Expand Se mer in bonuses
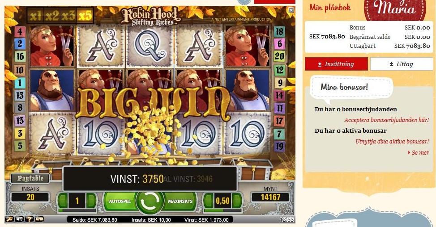 click(x=419, y=153)
